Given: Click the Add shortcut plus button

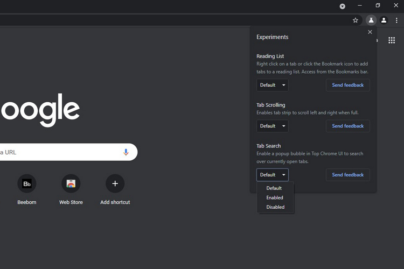Looking at the screenshot, I should tap(115, 184).
